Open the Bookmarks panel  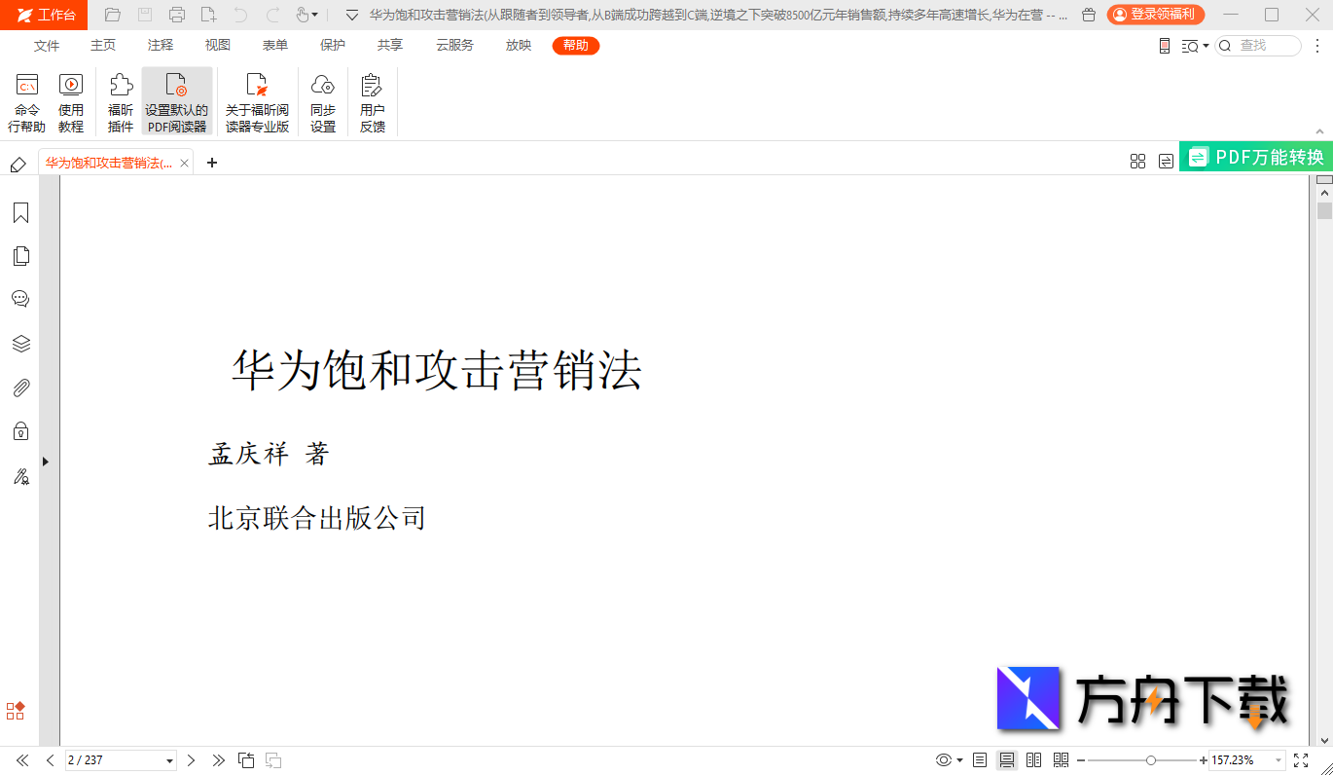20,212
